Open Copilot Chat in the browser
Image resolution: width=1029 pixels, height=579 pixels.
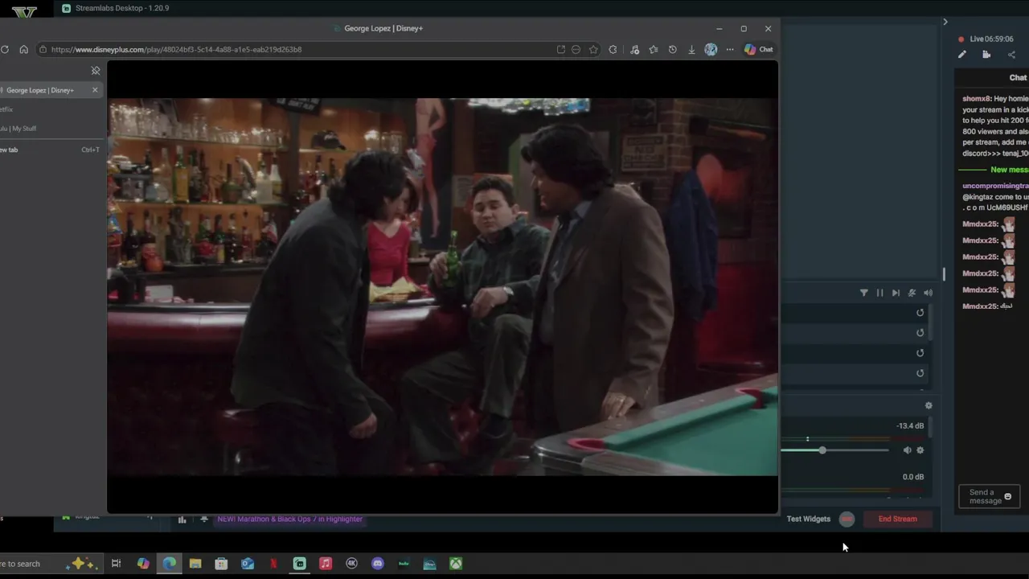758,49
